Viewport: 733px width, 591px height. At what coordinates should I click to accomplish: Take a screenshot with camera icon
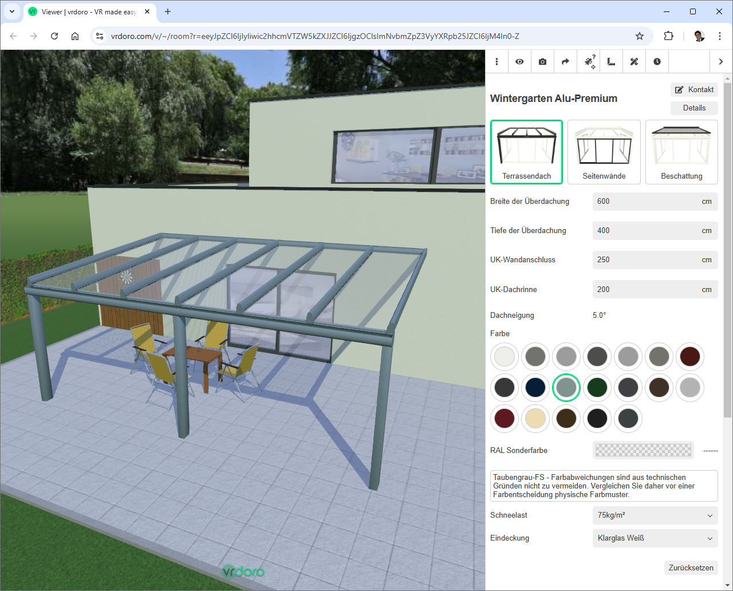542,62
